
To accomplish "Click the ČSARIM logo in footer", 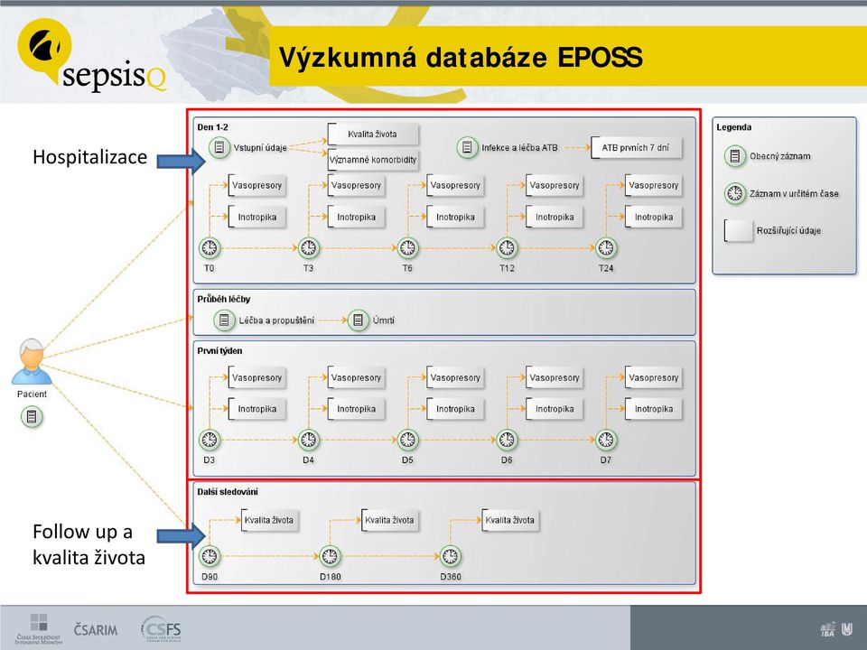I will coord(96,629).
